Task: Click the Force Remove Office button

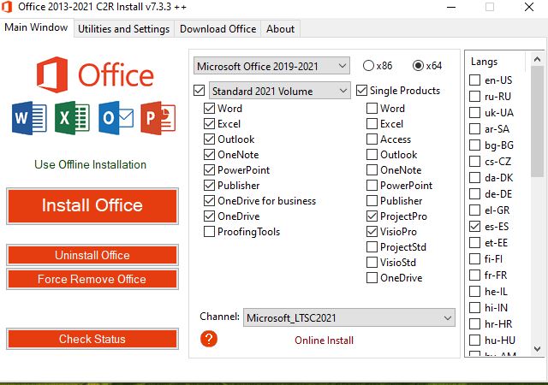Action: coord(92,279)
